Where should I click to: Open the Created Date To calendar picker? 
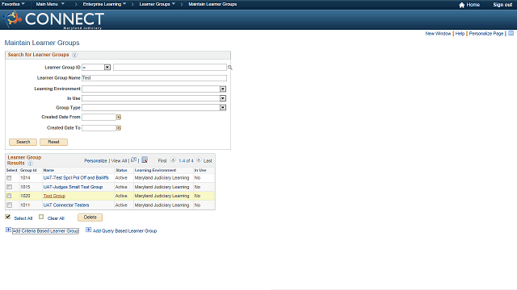[x=119, y=128]
